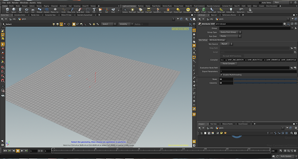Add a Camera from the shelf

[x=125, y=10]
